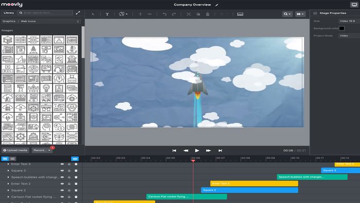Select the Square 2 blue timeline clip
The image size is (360, 203).
click(249, 190)
